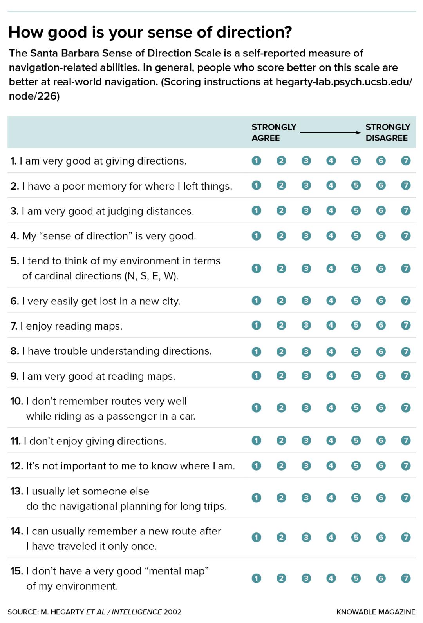This screenshot has height=623, width=423.
Task: Open the hegarty-lab.psych.ucsb.edu scoring instructions link
Action: click(344, 82)
